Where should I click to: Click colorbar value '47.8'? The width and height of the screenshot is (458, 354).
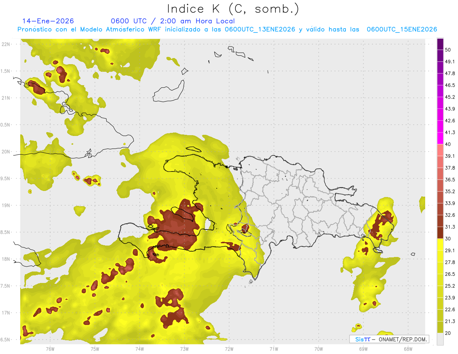(450, 73)
